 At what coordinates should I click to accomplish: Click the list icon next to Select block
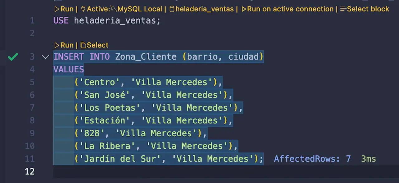tap(342, 9)
